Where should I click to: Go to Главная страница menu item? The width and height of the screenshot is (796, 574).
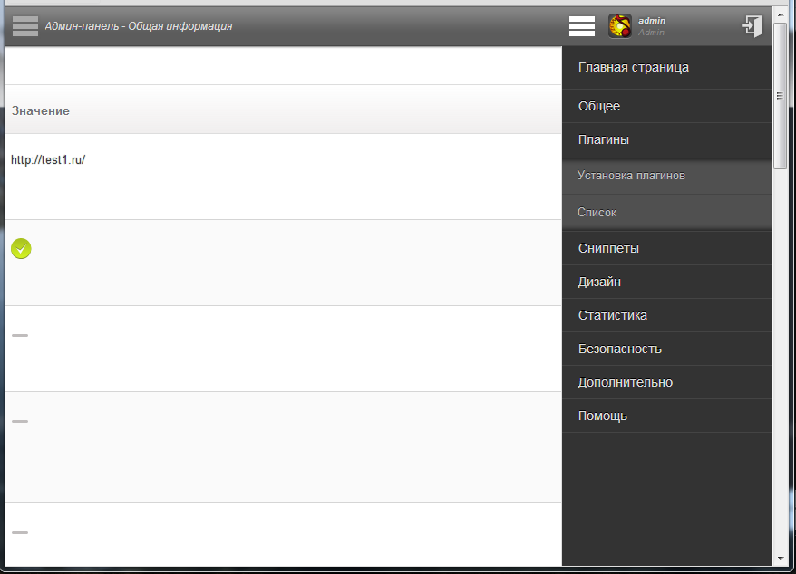point(667,67)
